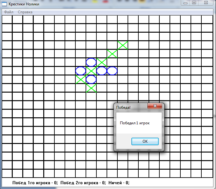Click the rightmost blue circle mark
The width and height of the screenshot is (216, 189).
point(112,71)
